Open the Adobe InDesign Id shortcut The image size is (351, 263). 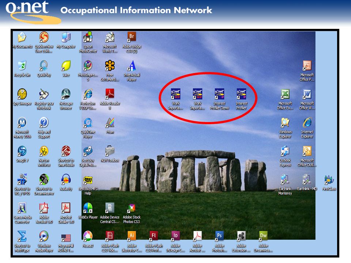175,236
